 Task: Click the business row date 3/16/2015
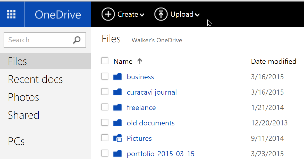(267, 77)
